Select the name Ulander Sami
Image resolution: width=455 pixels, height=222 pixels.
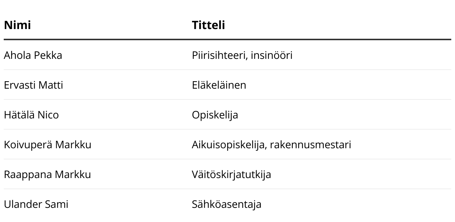(36, 204)
